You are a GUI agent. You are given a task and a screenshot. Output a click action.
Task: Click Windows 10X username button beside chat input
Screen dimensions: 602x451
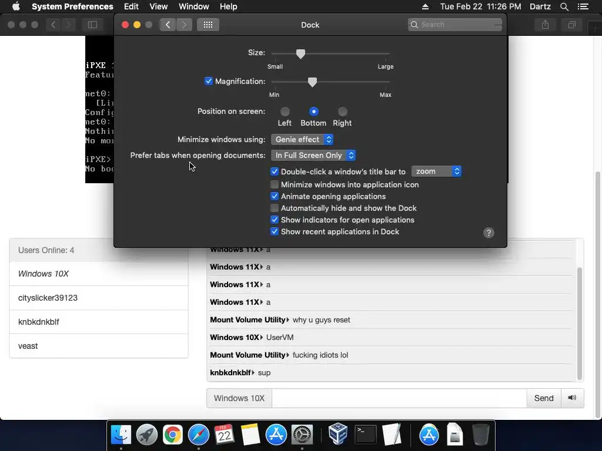point(239,398)
